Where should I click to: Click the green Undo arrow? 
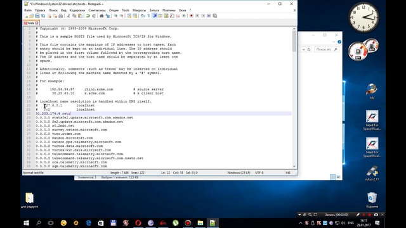(x=88, y=16)
